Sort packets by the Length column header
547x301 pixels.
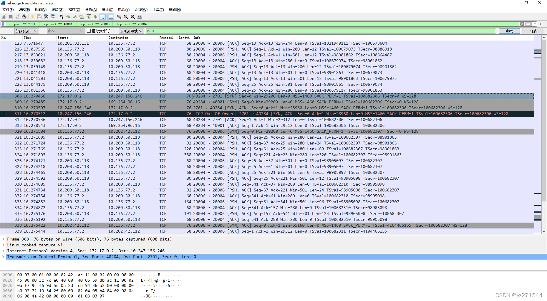[185, 38]
